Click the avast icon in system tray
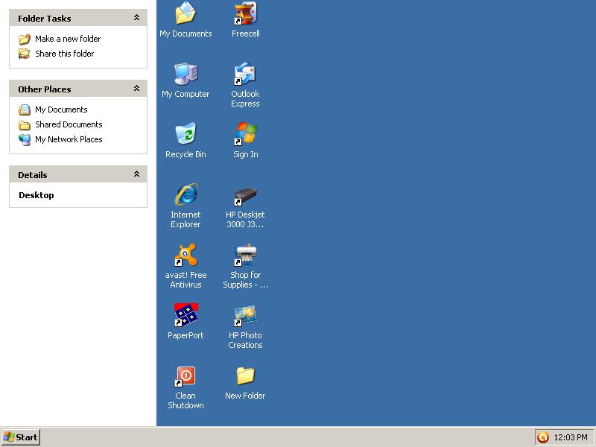 tap(543, 437)
